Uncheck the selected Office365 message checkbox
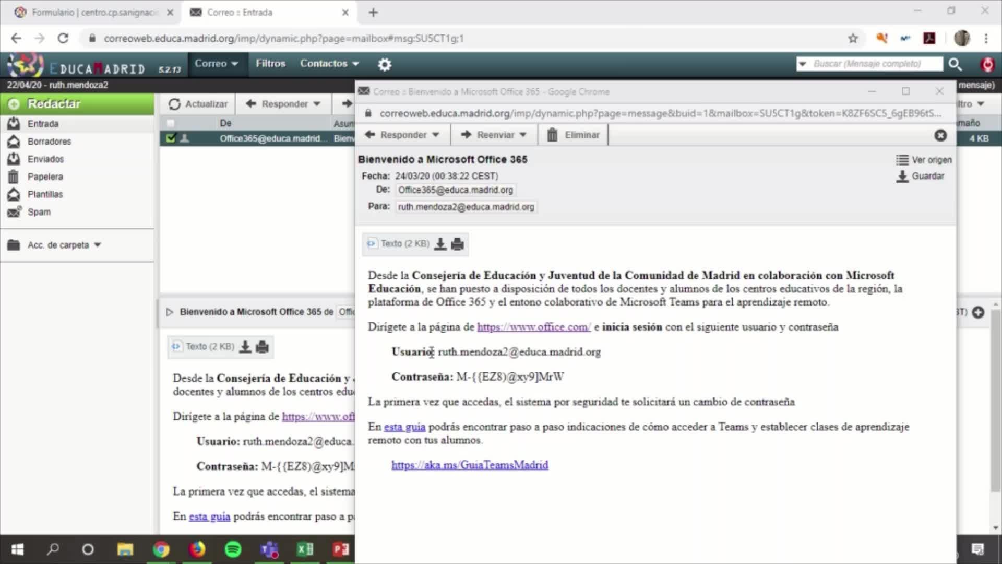1002x564 pixels. pyautogui.click(x=171, y=138)
